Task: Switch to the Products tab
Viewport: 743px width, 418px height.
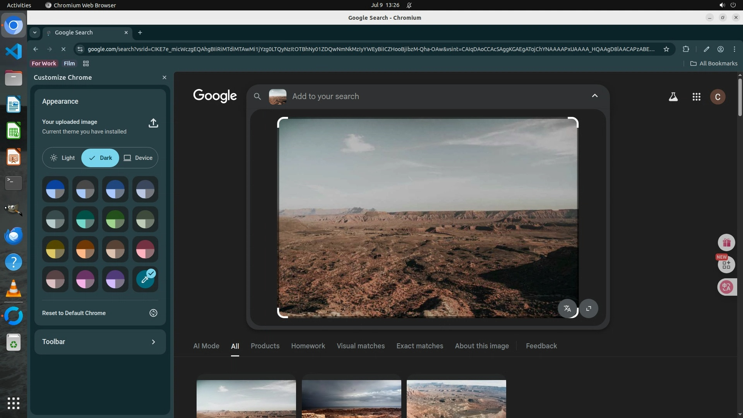Action: [x=265, y=346]
